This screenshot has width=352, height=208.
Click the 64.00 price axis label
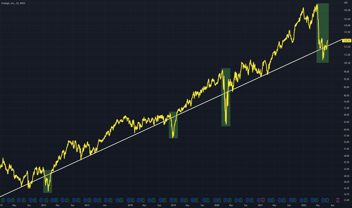(347, 122)
